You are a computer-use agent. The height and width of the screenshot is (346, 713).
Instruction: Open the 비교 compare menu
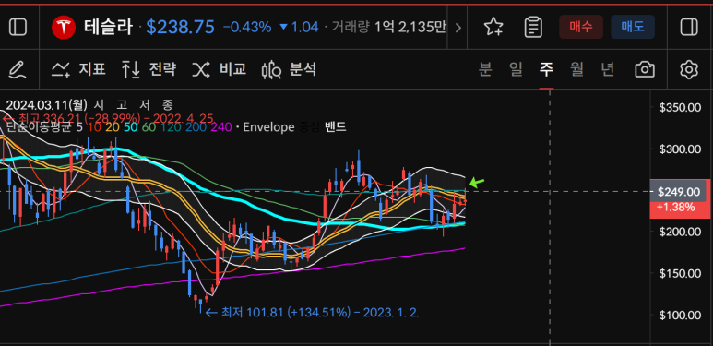click(x=220, y=69)
